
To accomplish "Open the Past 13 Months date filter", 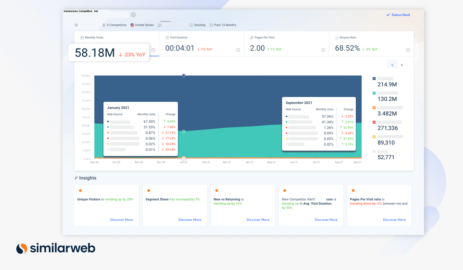I will [223, 25].
